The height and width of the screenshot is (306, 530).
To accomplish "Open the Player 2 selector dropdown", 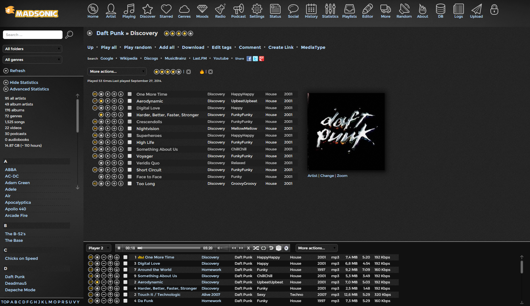I will click(x=99, y=248).
